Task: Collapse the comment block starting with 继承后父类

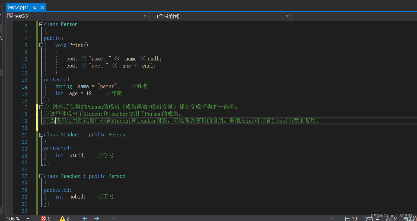Action: tap(41, 107)
